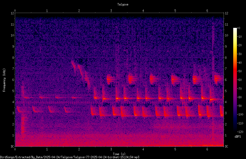246x159 pixels.
Task: Click the 9 kHz tick on the left axis
Action: click(x=13, y=47)
